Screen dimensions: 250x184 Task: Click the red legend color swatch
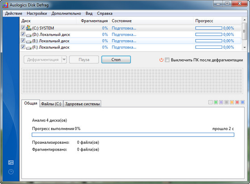tap(237, 102)
